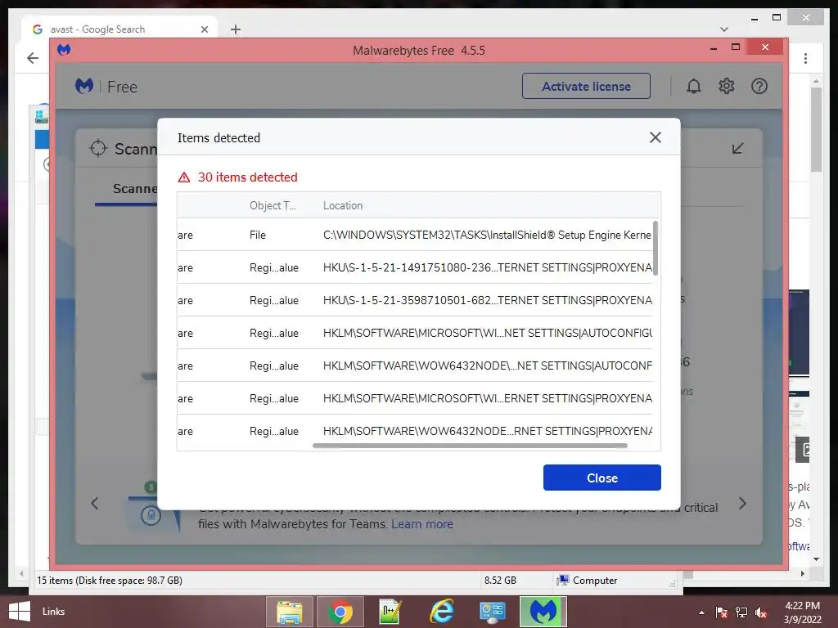
Task: Select the Object Type column header
Action: pos(273,205)
